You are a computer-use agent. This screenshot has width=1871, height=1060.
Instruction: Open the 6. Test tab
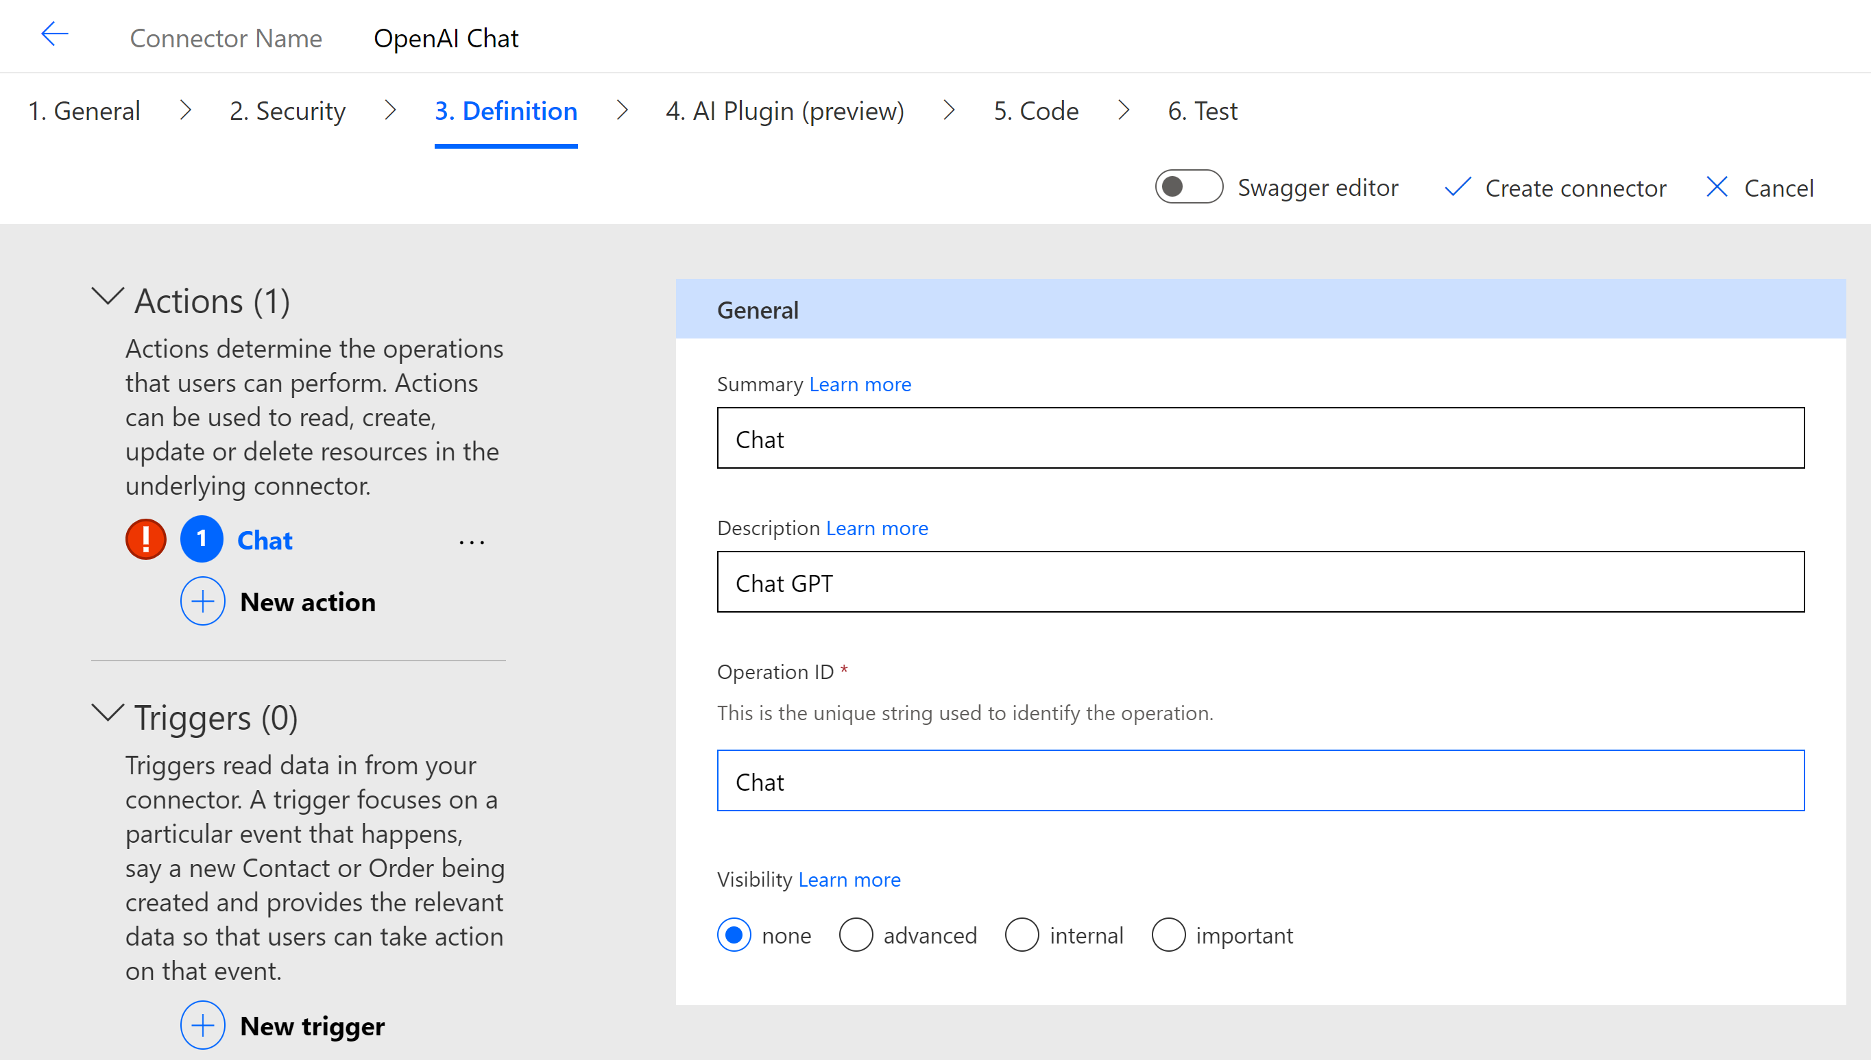[x=1203, y=112]
